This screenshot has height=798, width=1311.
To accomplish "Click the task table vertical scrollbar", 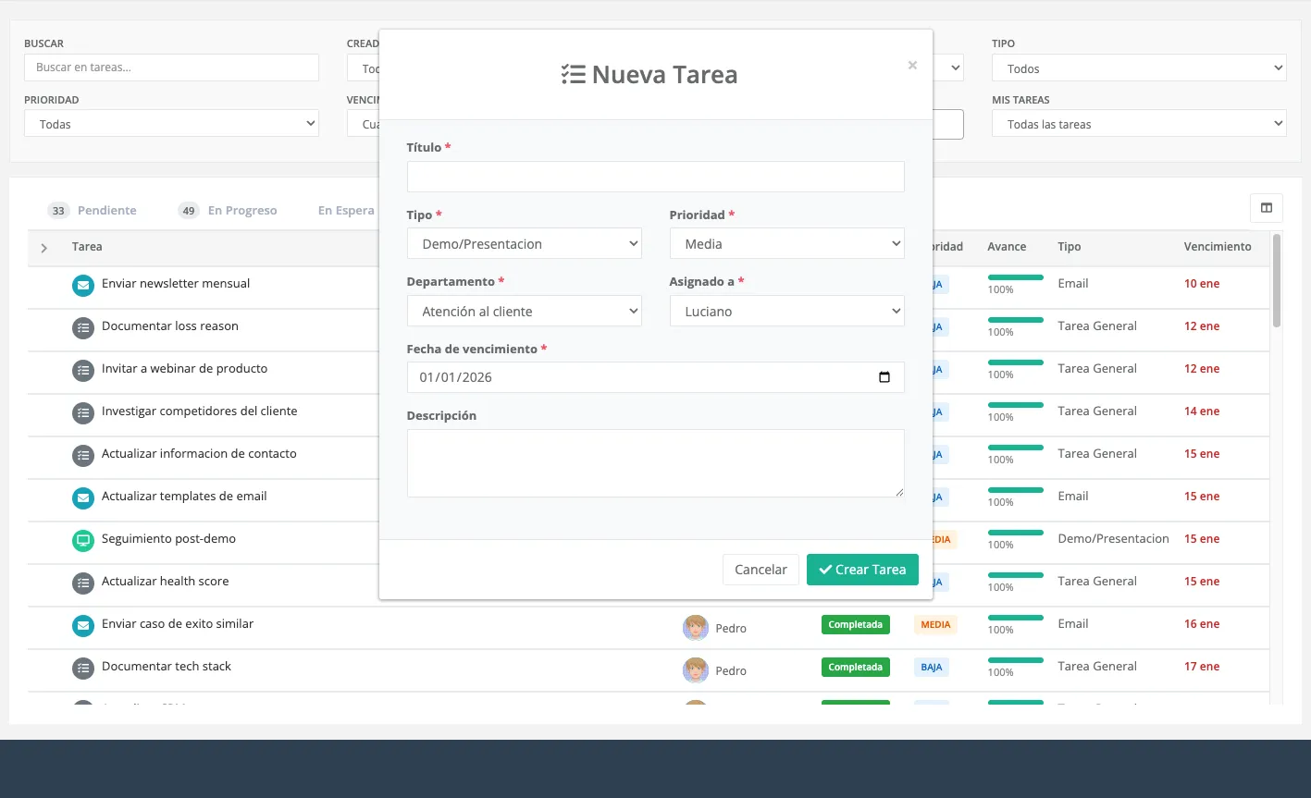I will click(x=1277, y=280).
